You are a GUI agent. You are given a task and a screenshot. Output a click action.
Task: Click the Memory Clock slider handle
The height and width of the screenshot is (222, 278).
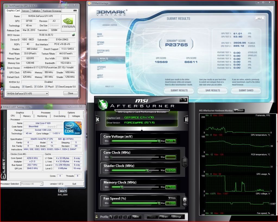click(x=122, y=187)
